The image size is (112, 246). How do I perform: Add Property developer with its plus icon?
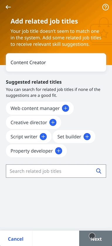click(59, 151)
